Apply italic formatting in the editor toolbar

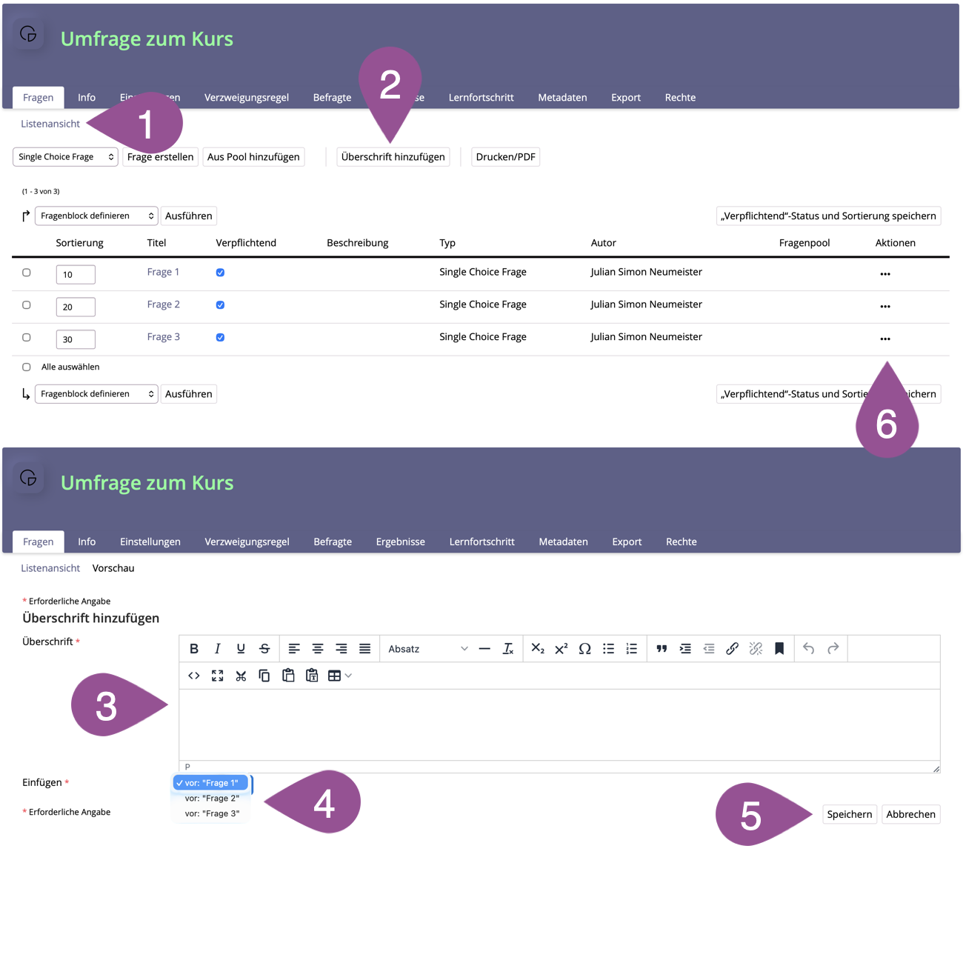click(217, 649)
